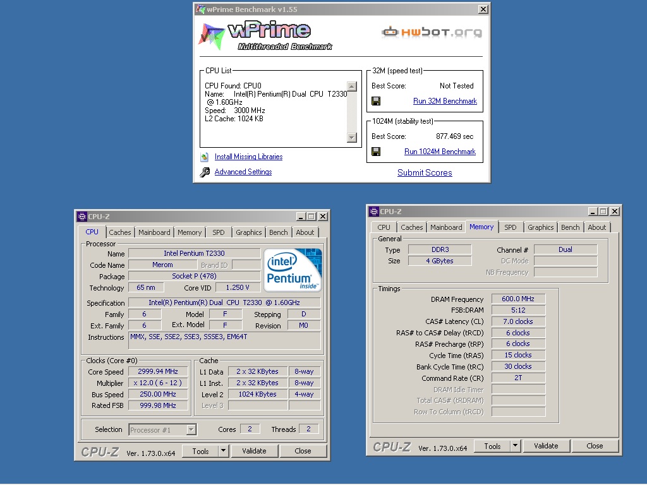Expand Tools dropdown arrow in right CPU-Z
This screenshot has width=647, height=485.
click(515, 446)
